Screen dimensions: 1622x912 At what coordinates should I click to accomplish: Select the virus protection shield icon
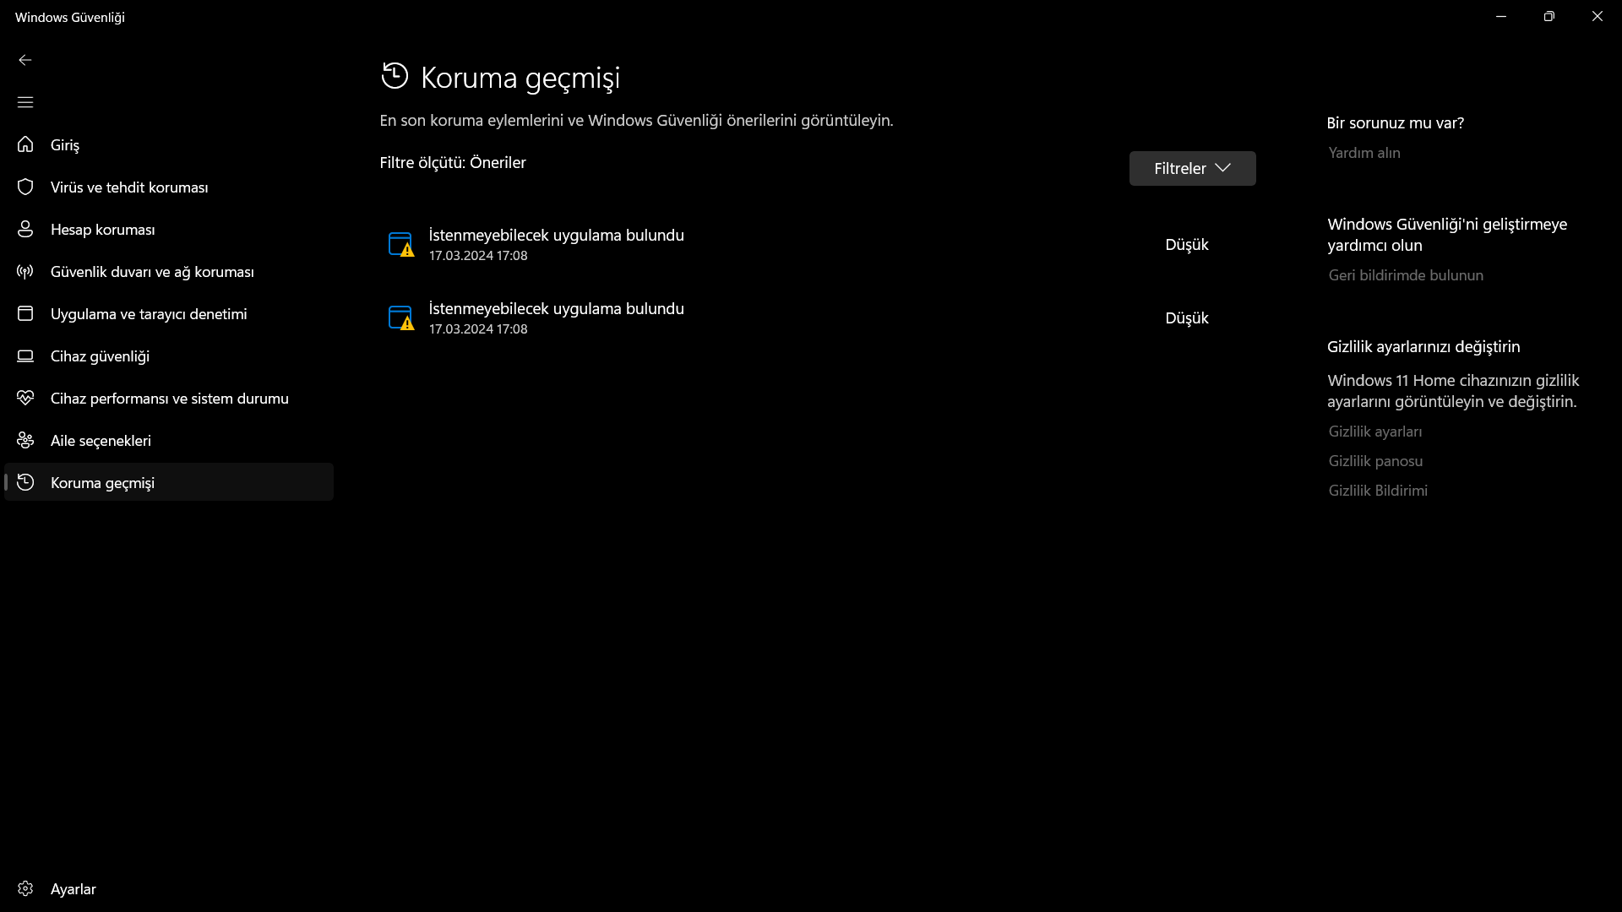[25, 187]
